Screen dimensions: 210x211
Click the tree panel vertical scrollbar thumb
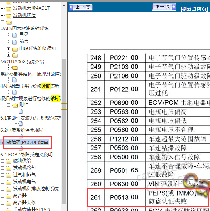pyautogui.click(x=64, y=131)
